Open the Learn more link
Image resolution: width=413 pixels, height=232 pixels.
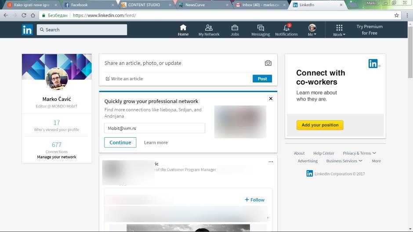(x=156, y=142)
